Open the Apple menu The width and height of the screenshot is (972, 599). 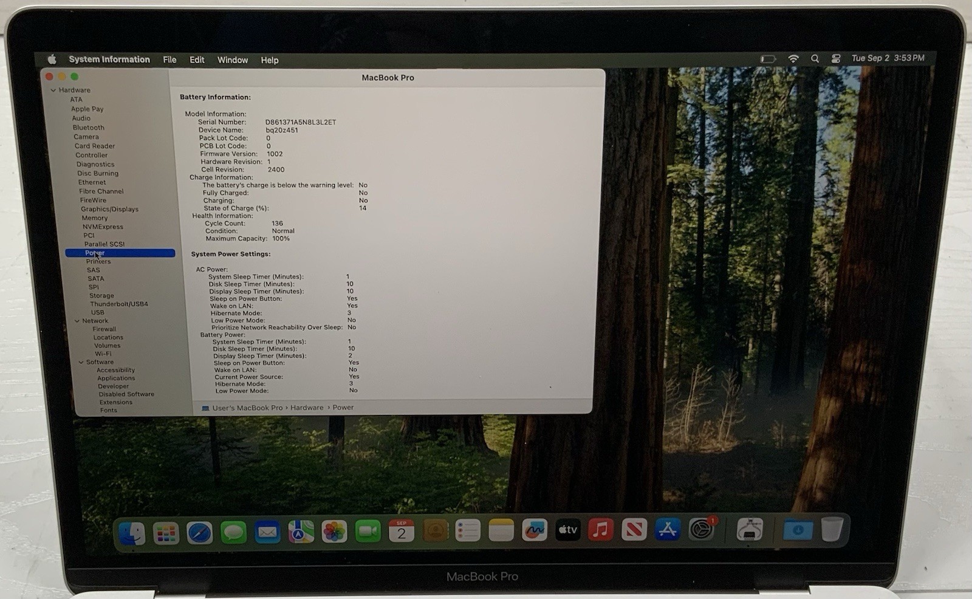pos(52,59)
